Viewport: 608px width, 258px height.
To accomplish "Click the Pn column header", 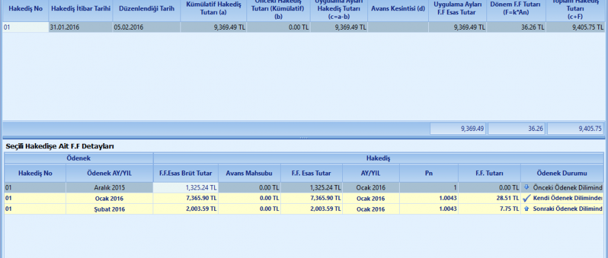I will point(429,173).
